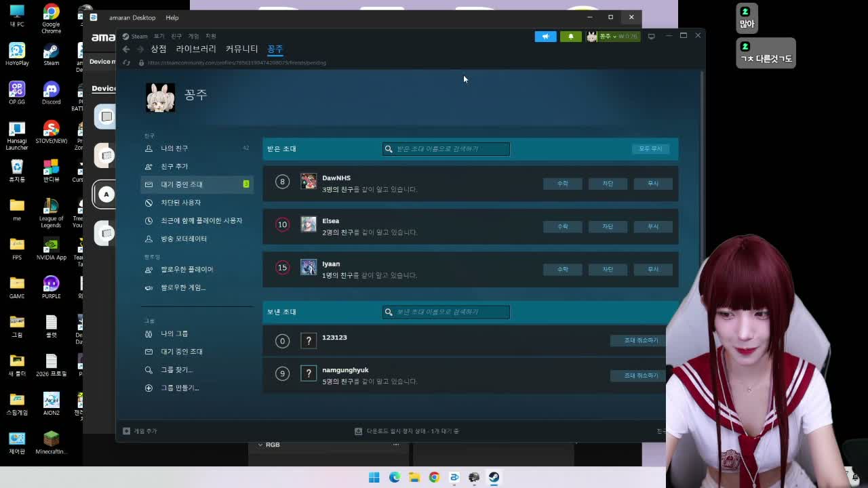Open group 대기 중인 초대 entry
The image size is (868, 488).
197,352
